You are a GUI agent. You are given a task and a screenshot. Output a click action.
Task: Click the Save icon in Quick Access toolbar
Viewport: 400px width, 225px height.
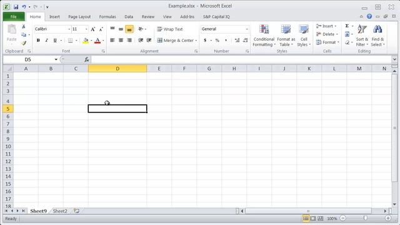point(16,7)
